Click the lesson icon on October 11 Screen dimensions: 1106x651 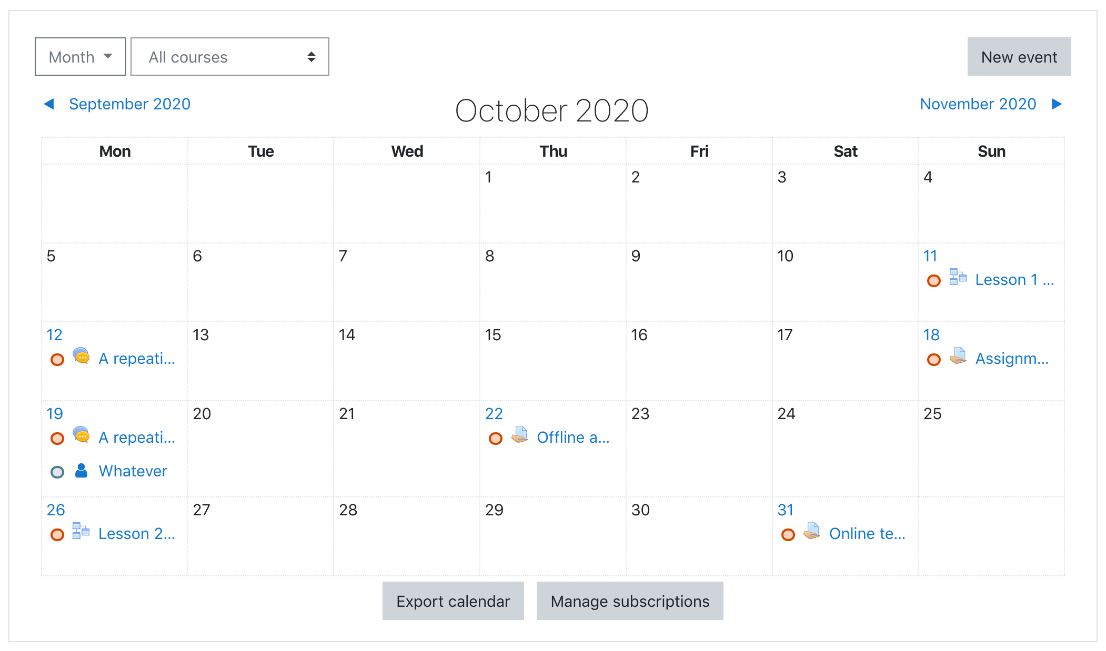(x=958, y=277)
